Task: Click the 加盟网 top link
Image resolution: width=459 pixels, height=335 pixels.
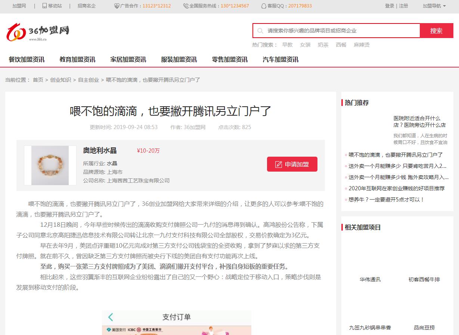Action: 19,6
